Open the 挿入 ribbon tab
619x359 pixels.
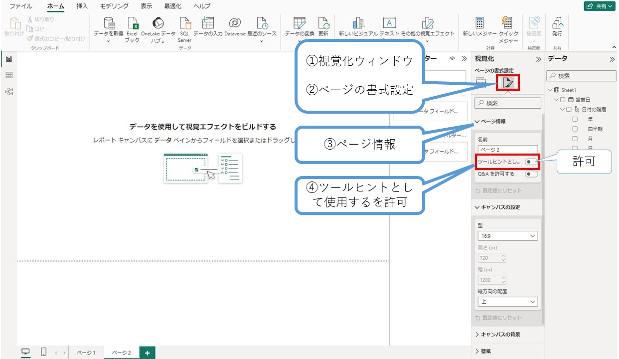82,6
